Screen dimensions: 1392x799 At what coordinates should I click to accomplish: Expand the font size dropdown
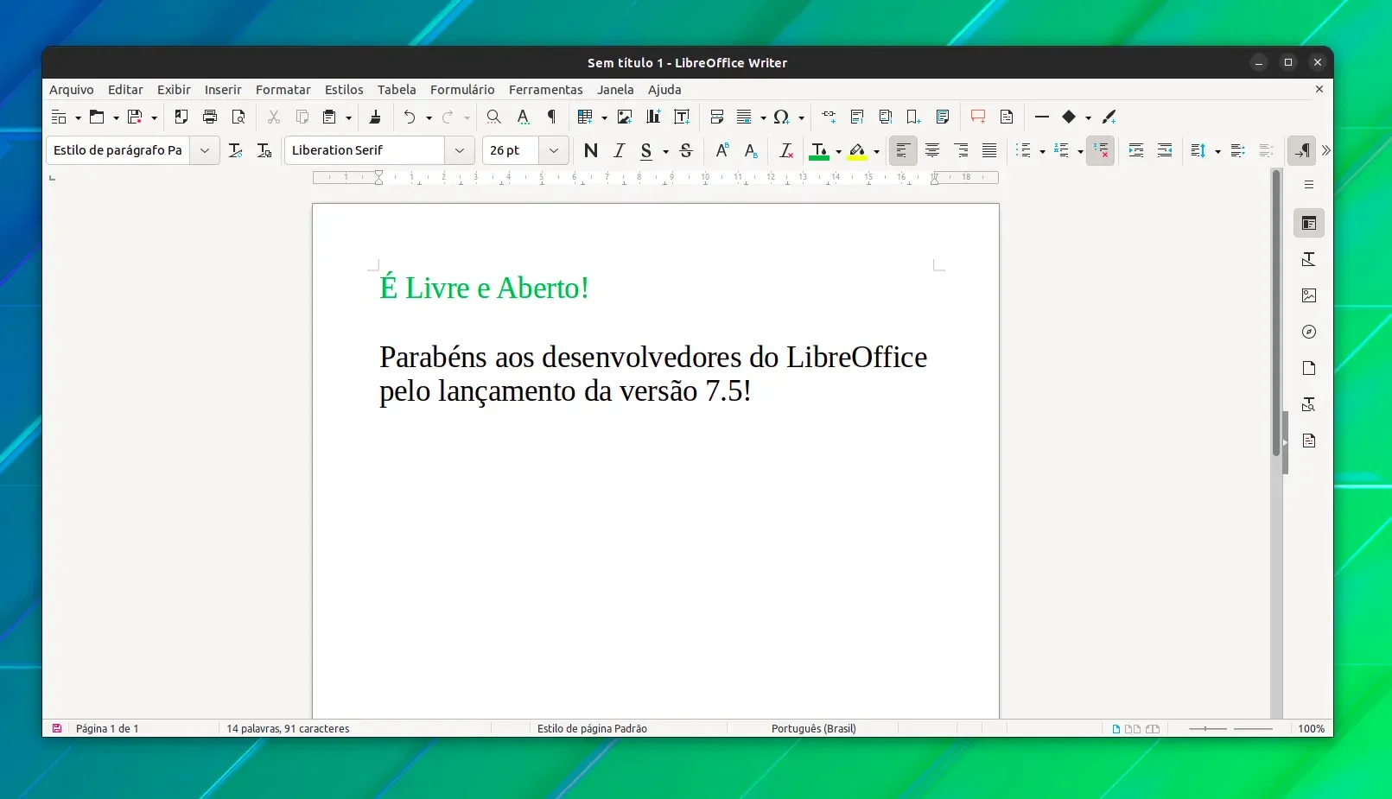(x=554, y=150)
